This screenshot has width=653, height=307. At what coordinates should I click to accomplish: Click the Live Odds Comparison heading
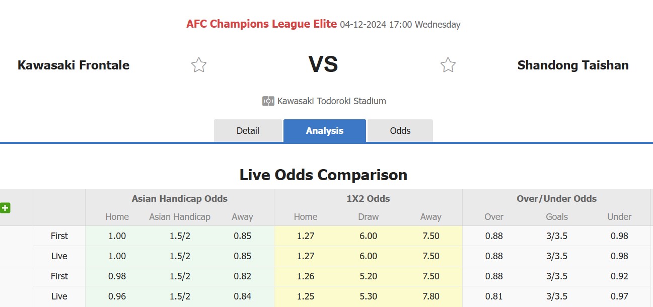click(323, 175)
